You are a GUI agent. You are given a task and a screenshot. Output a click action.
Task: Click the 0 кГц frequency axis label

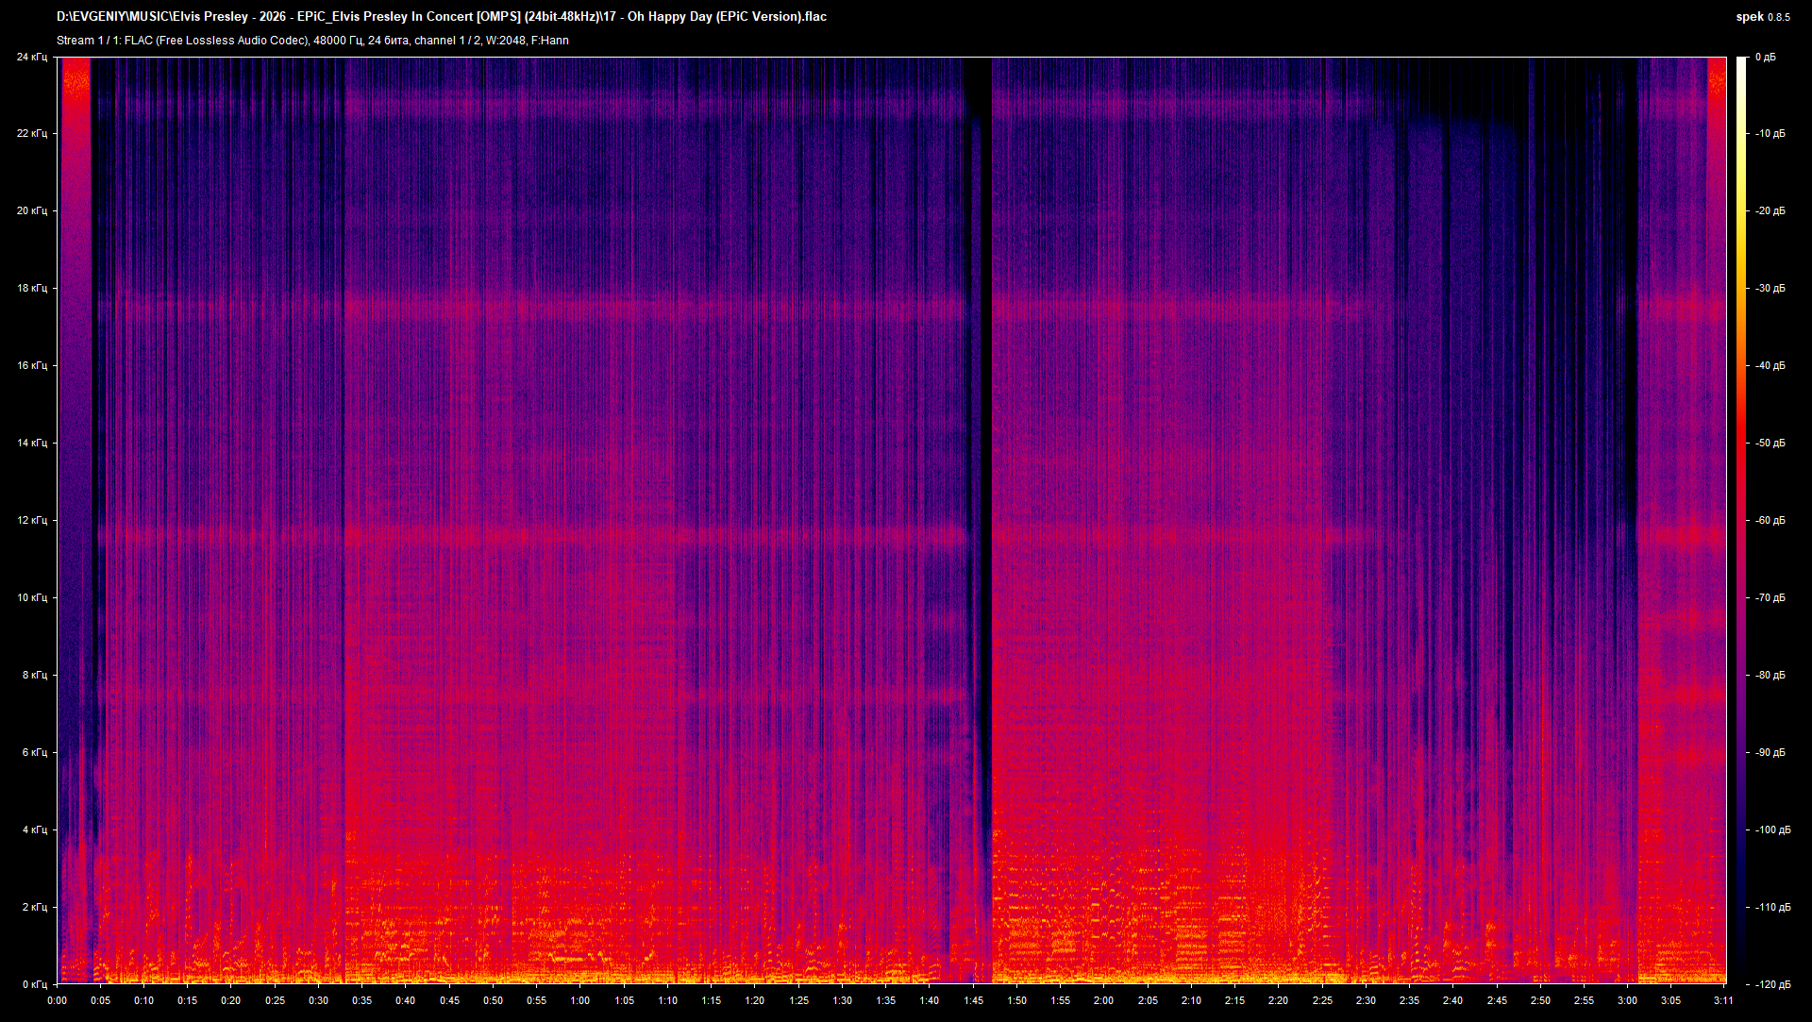coord(35,984)
